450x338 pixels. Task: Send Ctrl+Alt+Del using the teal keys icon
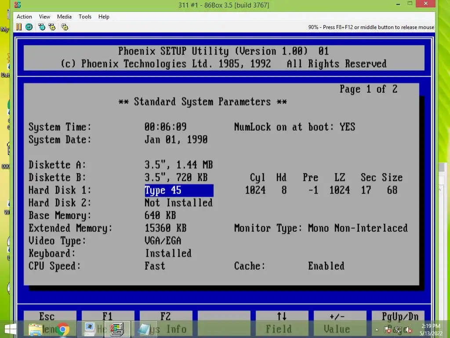pos(42,27)
